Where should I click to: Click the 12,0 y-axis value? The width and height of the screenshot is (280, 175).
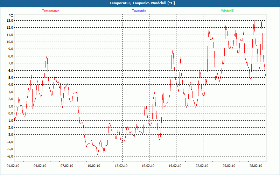[x=10, y=28]
